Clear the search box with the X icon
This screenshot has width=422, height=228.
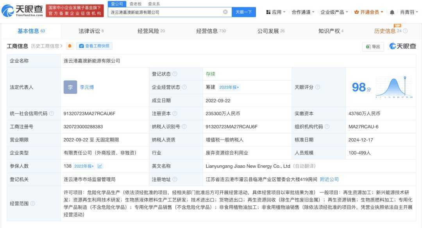tap(225, 12)
